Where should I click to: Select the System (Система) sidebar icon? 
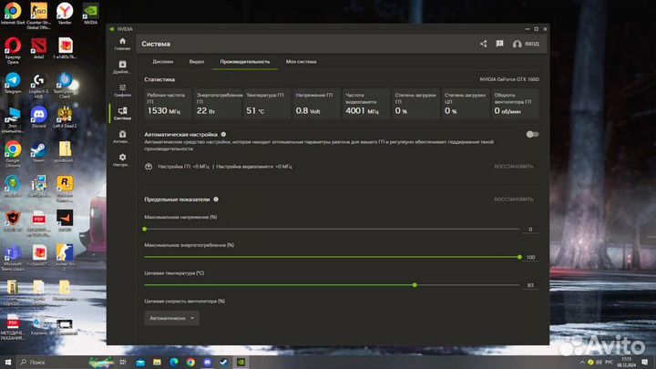(x=122, y=113)
